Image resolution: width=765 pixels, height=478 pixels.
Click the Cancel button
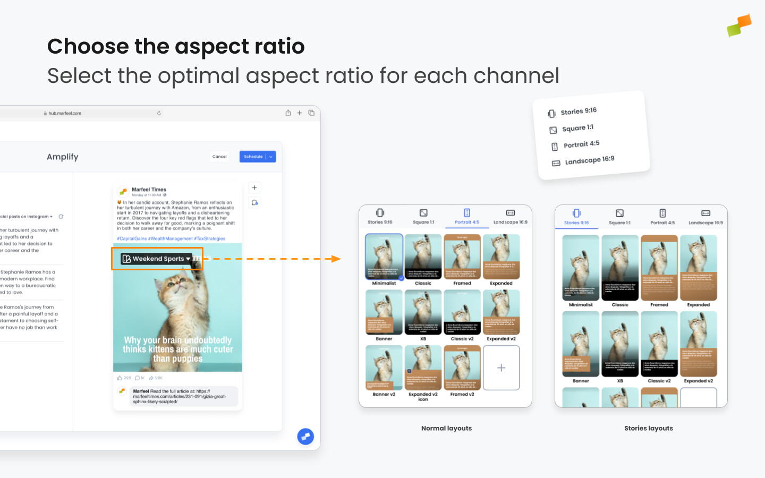coord(219,156)
